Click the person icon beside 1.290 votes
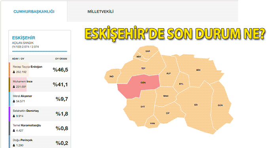This screenshot has height=148, width=277. point(14,145)
